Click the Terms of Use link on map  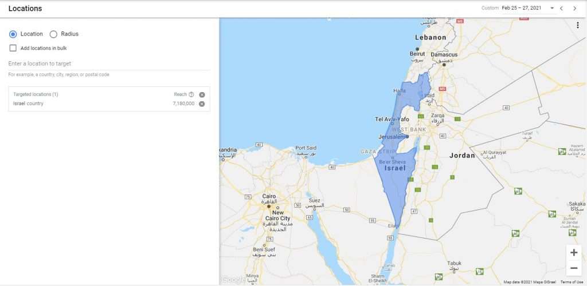[572, 282]
